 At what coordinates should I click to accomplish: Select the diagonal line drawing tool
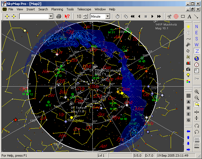tap(196, 17)
